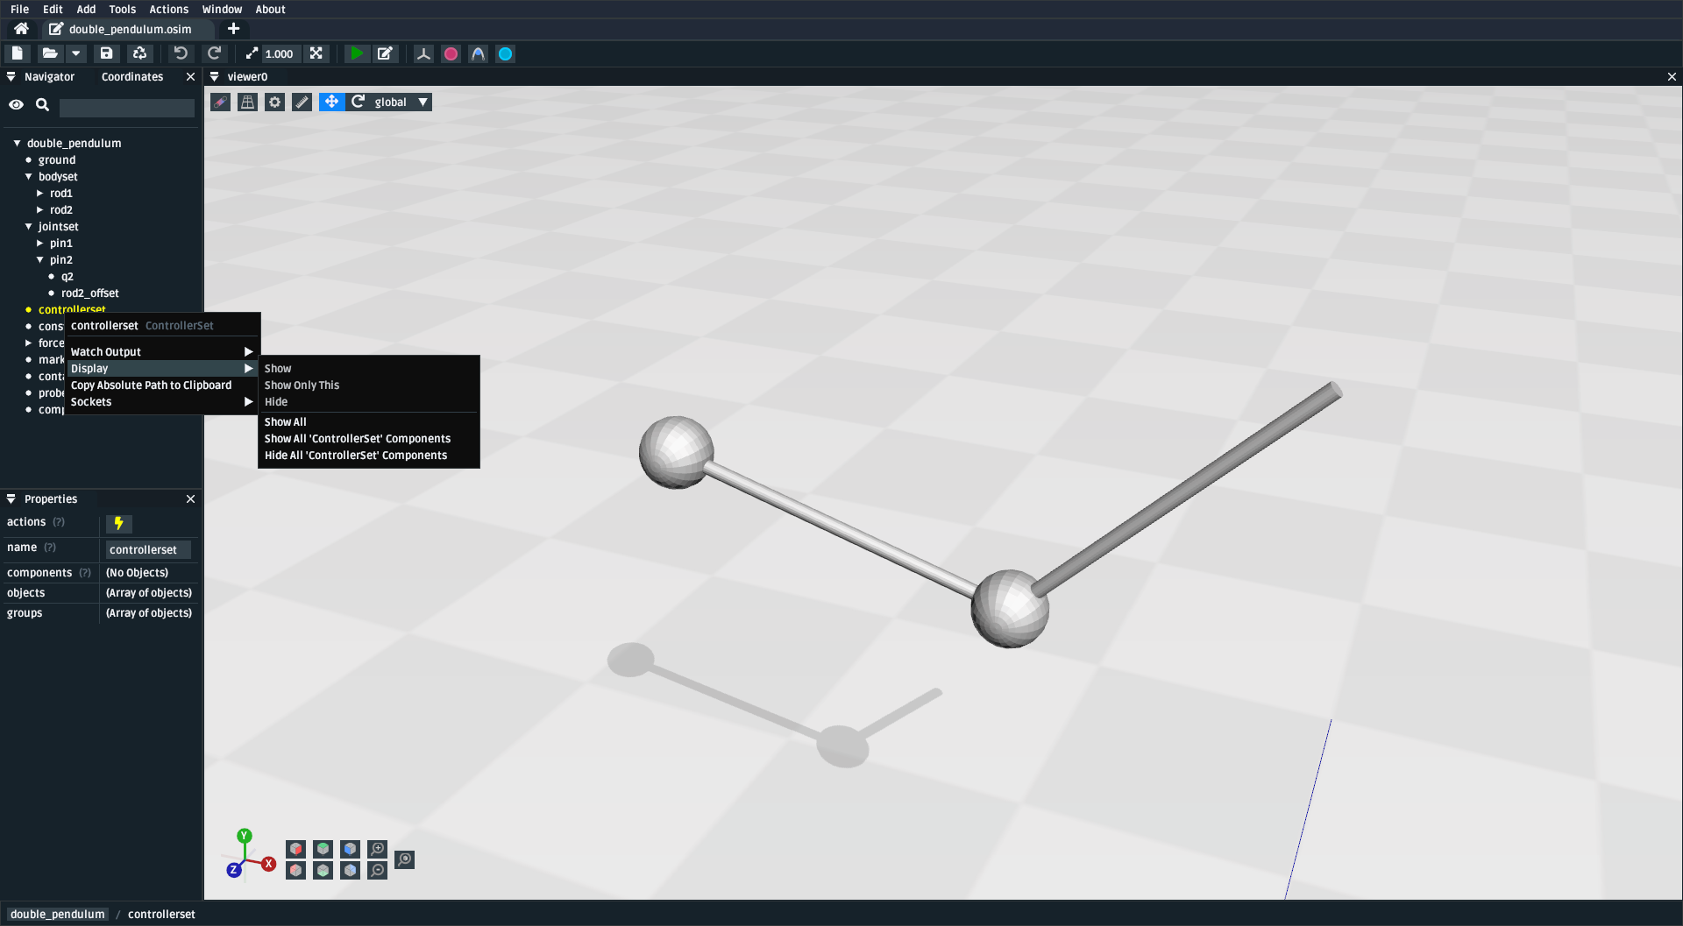Toggle the cyan contact geometry button
The width and height of the screenshot is (1683, 926).
click(x=506, y=54)
